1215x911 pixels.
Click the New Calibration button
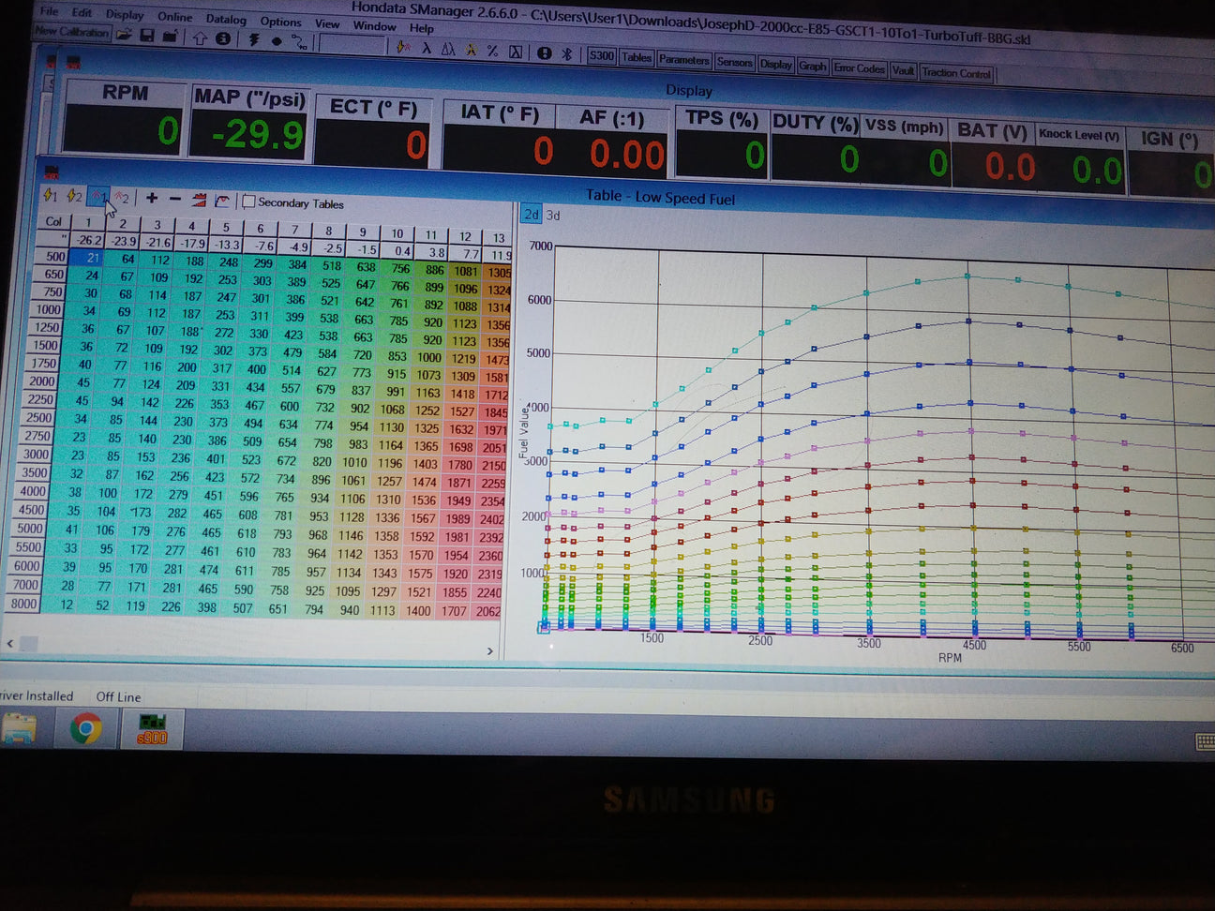(x=71, y=32)
